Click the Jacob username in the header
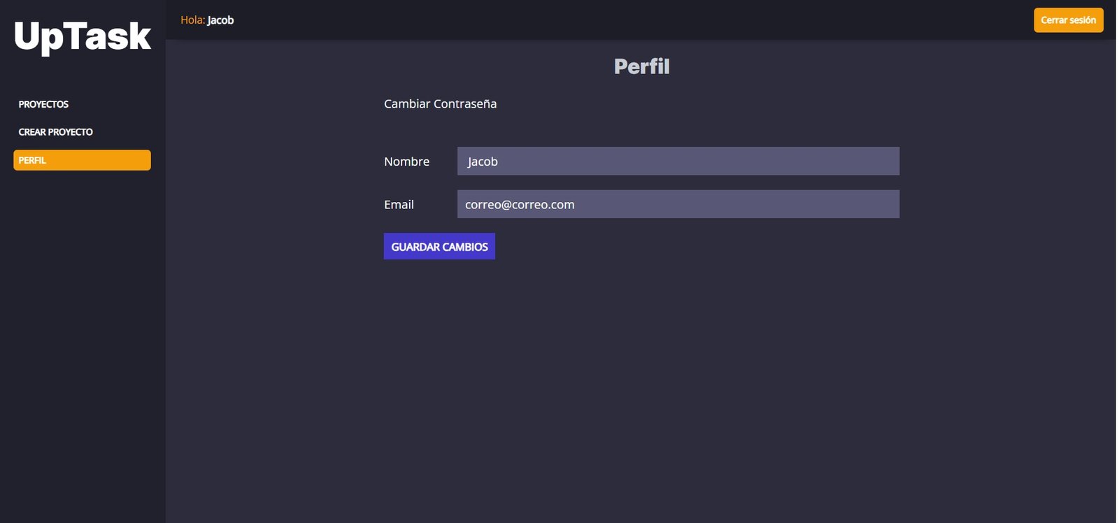Viewport: 1119px width, 523px height. coord(220,20)
